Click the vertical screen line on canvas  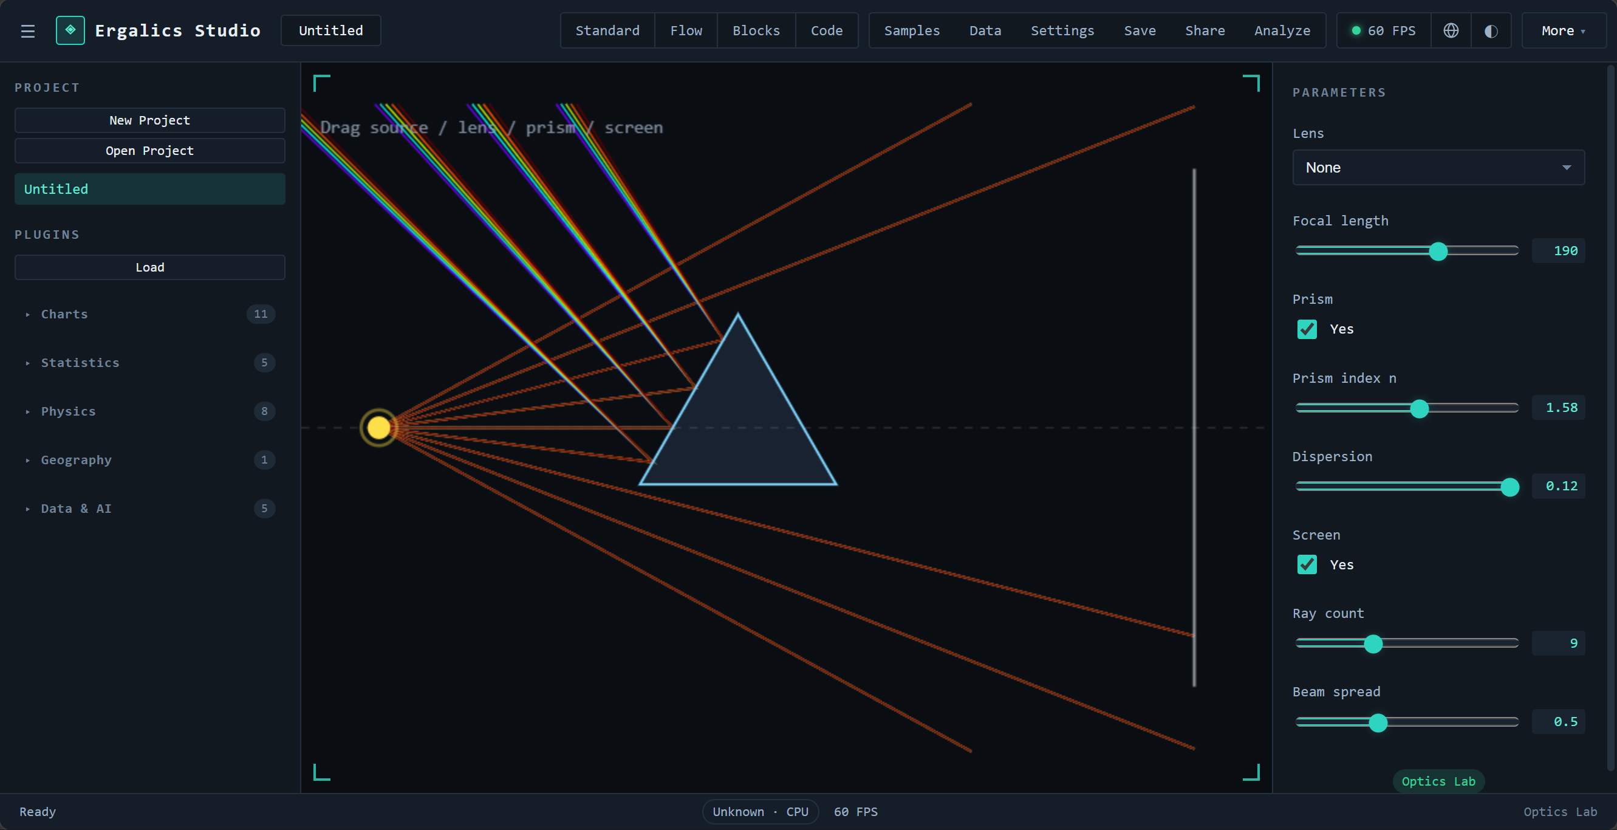(x=1194, y=428)
